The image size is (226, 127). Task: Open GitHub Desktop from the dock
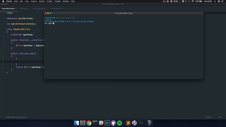pyautogui.click(x=113, y=123)
